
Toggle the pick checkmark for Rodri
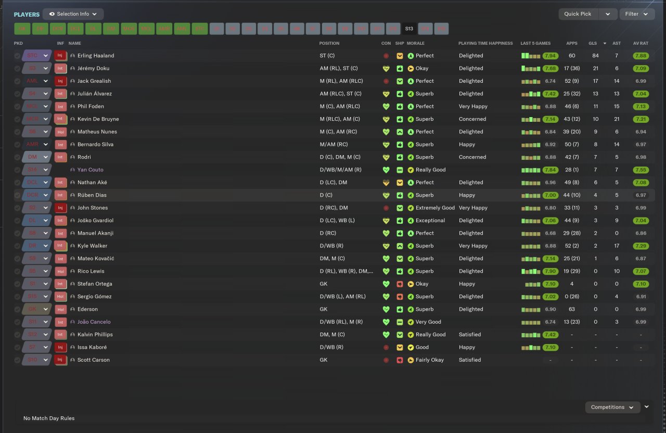pyautogui.click(x=17, y=157)
